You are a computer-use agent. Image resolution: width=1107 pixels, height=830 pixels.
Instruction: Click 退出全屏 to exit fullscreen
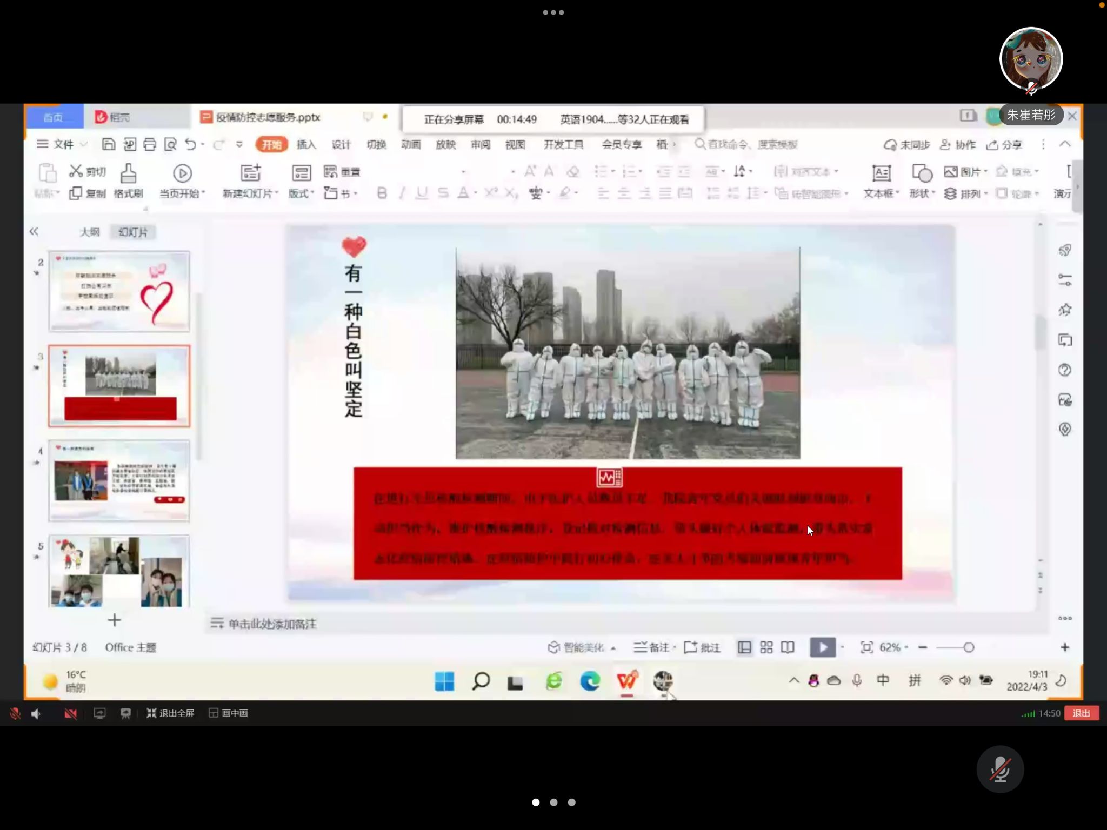pyautogui.click(x=170, y=713)
